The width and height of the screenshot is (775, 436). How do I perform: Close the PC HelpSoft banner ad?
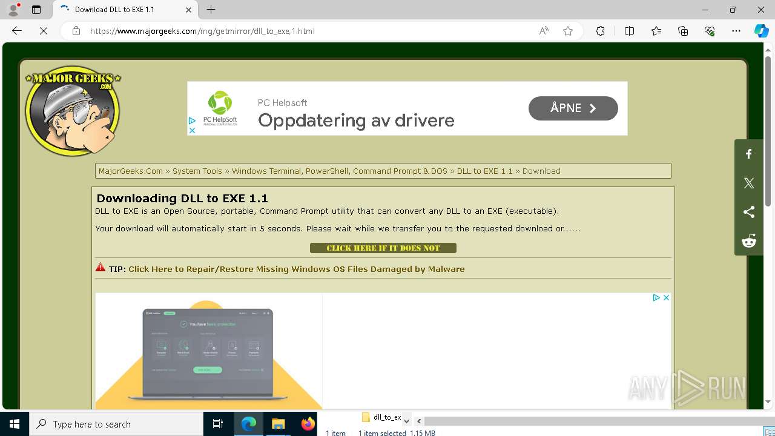point(192,130)
